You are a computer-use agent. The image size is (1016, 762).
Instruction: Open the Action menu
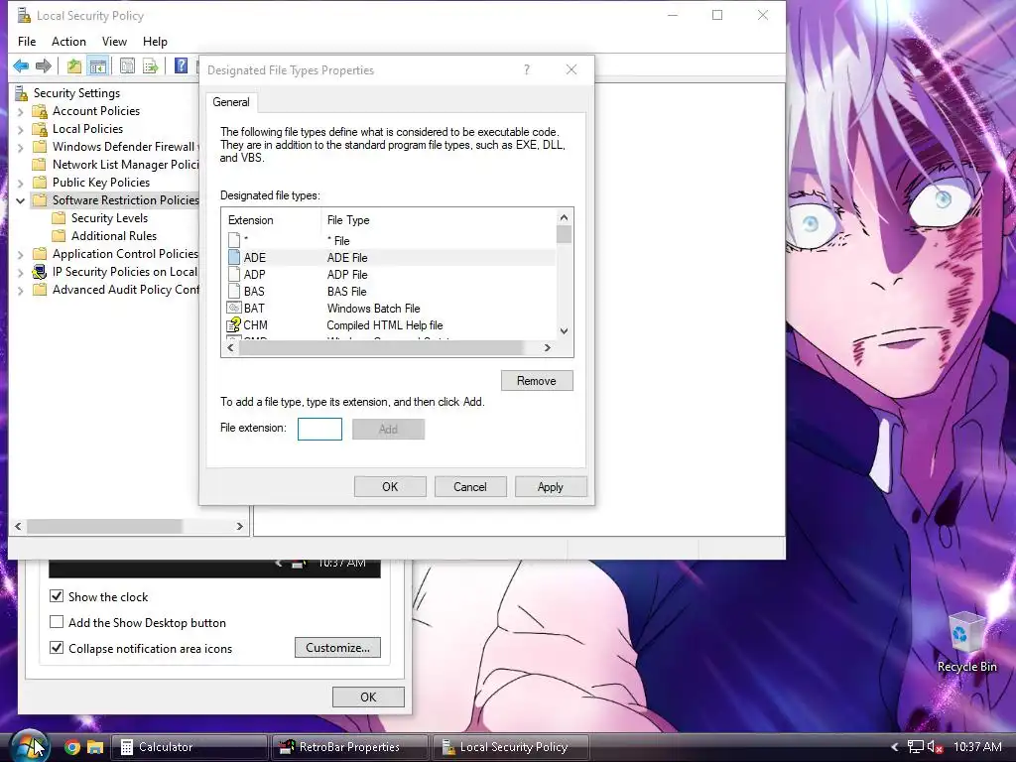tap(68, 42)
